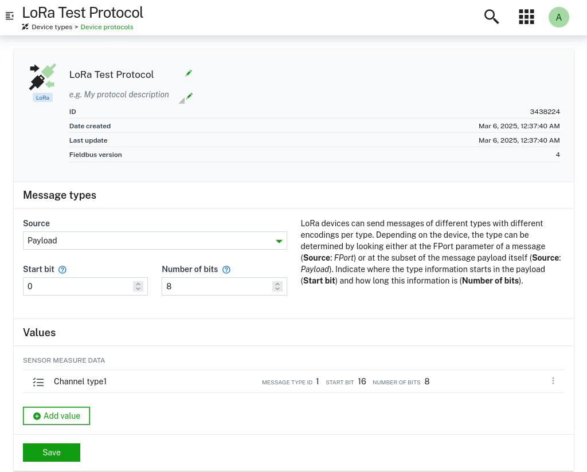Open the Source dropdown

[155, 241]
